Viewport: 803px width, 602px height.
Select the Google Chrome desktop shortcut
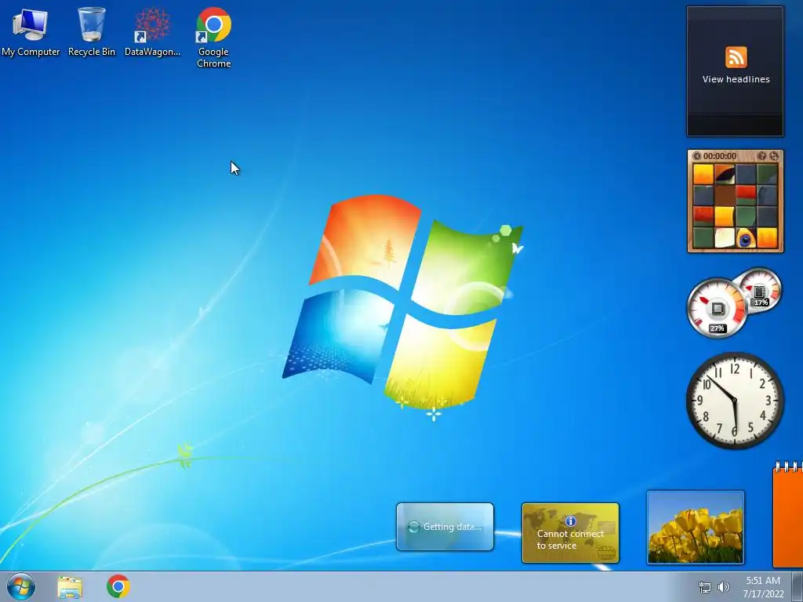coord(213,38)
